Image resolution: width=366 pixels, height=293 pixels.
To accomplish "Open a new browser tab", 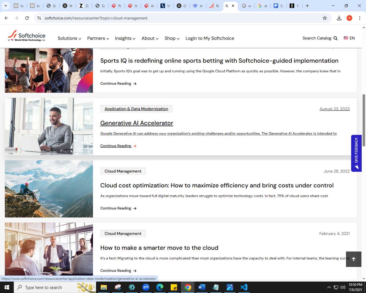I will [307, 6].
